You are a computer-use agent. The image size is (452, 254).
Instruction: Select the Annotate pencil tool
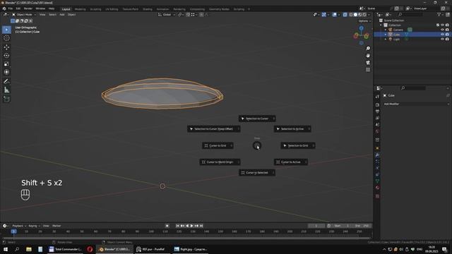point(6,82)
